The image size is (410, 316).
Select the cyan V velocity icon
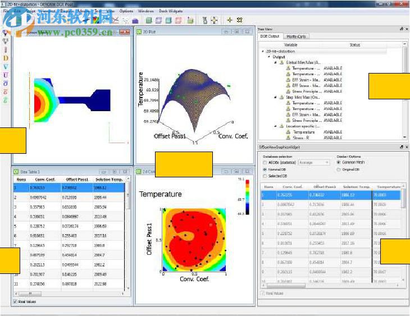pyautogui.click(x=6, y=66)
